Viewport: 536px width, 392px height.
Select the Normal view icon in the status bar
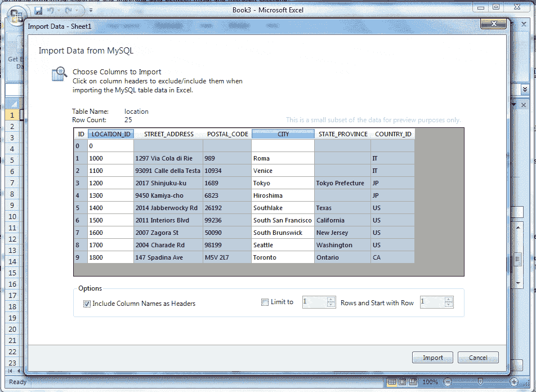(x=392, y=382)
